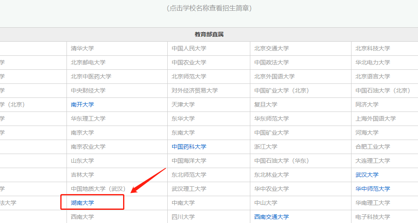Open the 华中师范大学 link
The height and width of the screenshot is (223, 418).
pyautogui.click(x=373, y=189)
